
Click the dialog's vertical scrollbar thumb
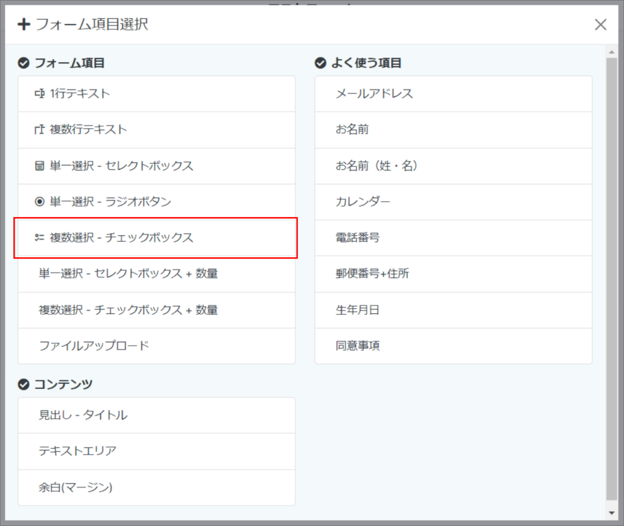click(x=612, y=279)
